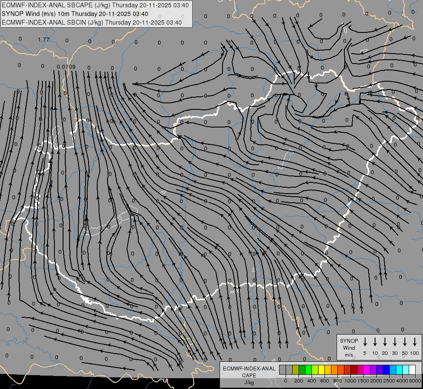Click the wind legend arrow above 30
The width and height of the screenshot is (423, 389).
tap(394, 342)
